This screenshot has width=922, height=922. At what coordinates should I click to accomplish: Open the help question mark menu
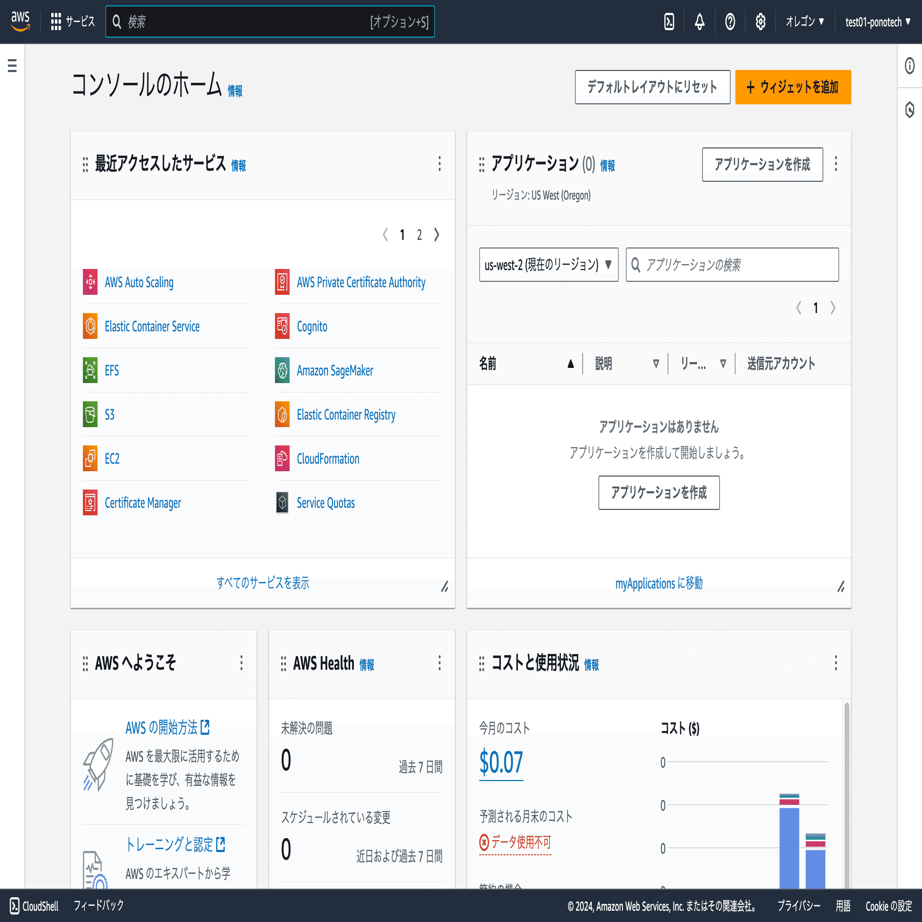730,22
